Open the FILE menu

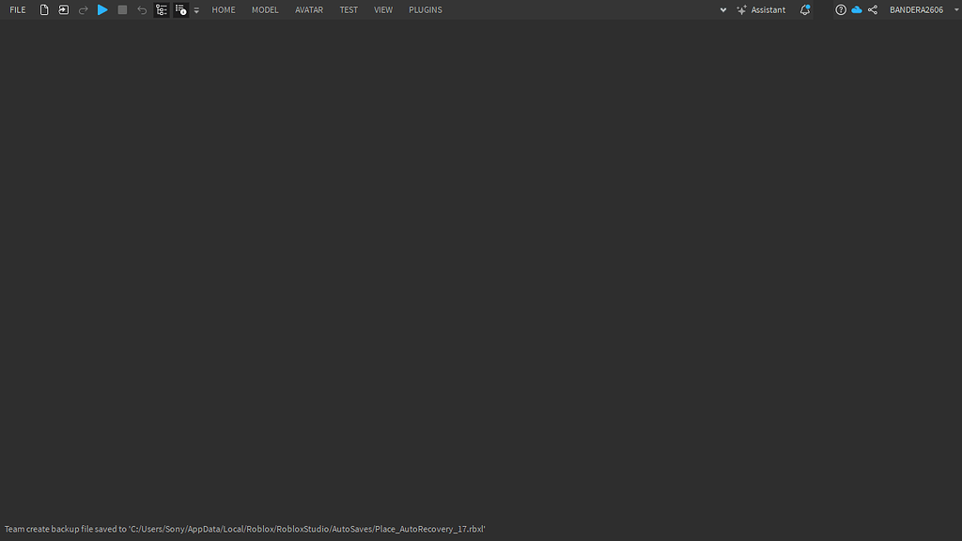coord(17,9)
